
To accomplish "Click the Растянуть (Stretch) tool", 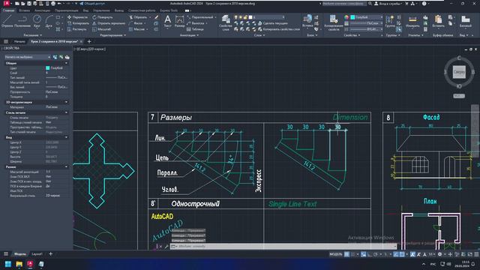I will click(x=77, y=29).
